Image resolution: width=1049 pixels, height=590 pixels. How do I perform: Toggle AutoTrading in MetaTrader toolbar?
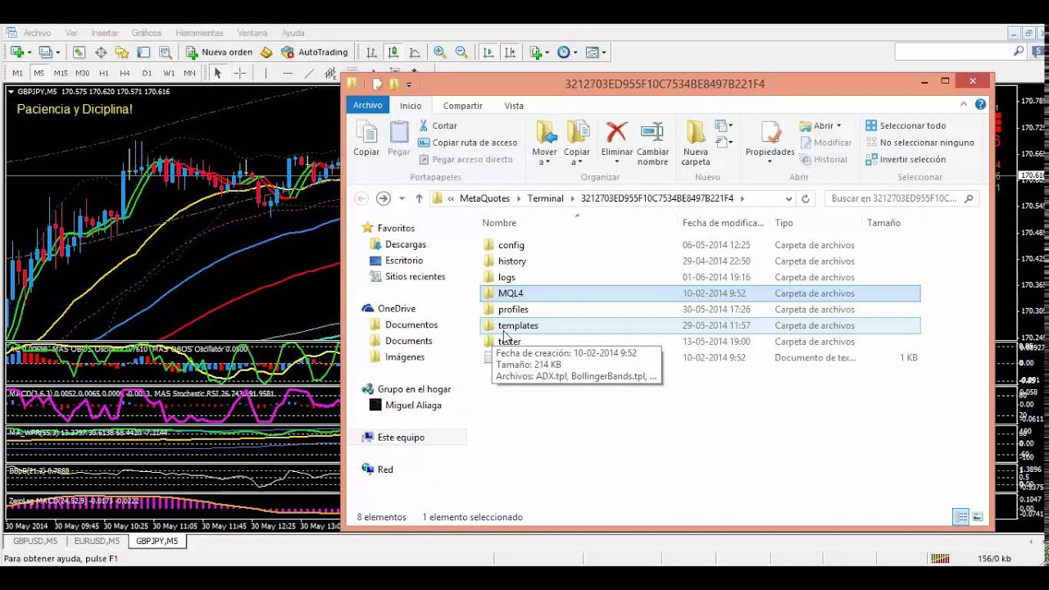[315, 52]
